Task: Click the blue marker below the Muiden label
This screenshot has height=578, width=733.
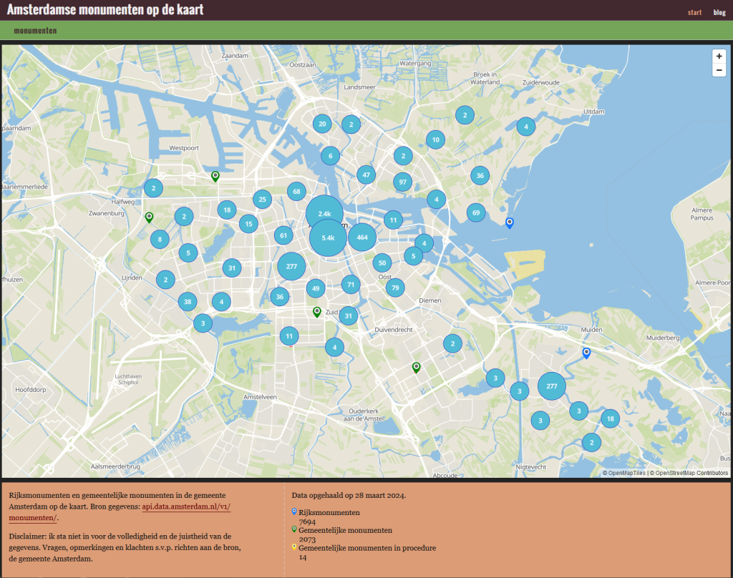Action: click(x=586, y=353)
